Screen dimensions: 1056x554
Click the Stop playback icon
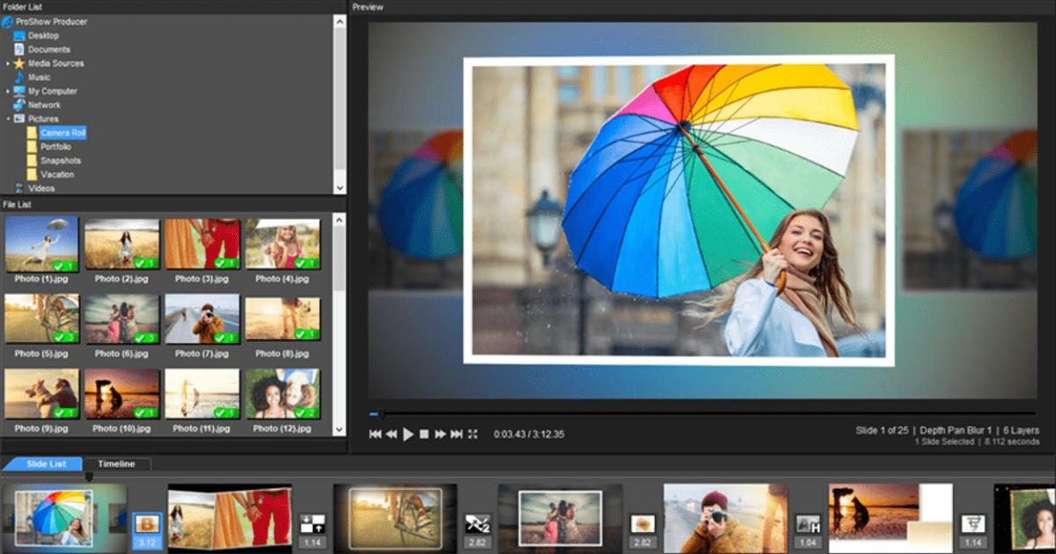click(424, 434)
